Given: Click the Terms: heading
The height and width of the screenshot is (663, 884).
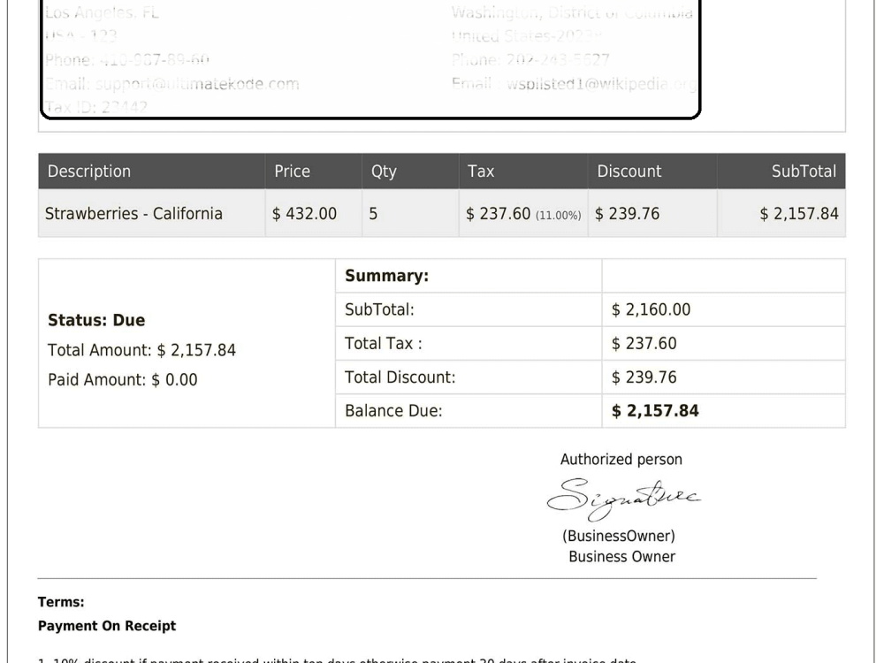Looking at the screenshot, I should (x=61, y=602).
